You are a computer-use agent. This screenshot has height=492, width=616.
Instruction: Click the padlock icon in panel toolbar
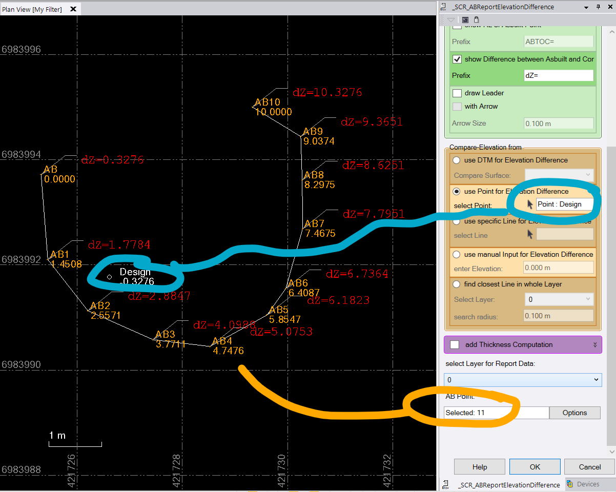476,20
